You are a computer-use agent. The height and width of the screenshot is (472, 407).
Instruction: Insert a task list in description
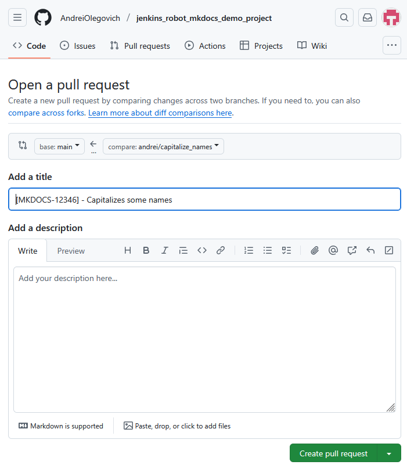286,250
